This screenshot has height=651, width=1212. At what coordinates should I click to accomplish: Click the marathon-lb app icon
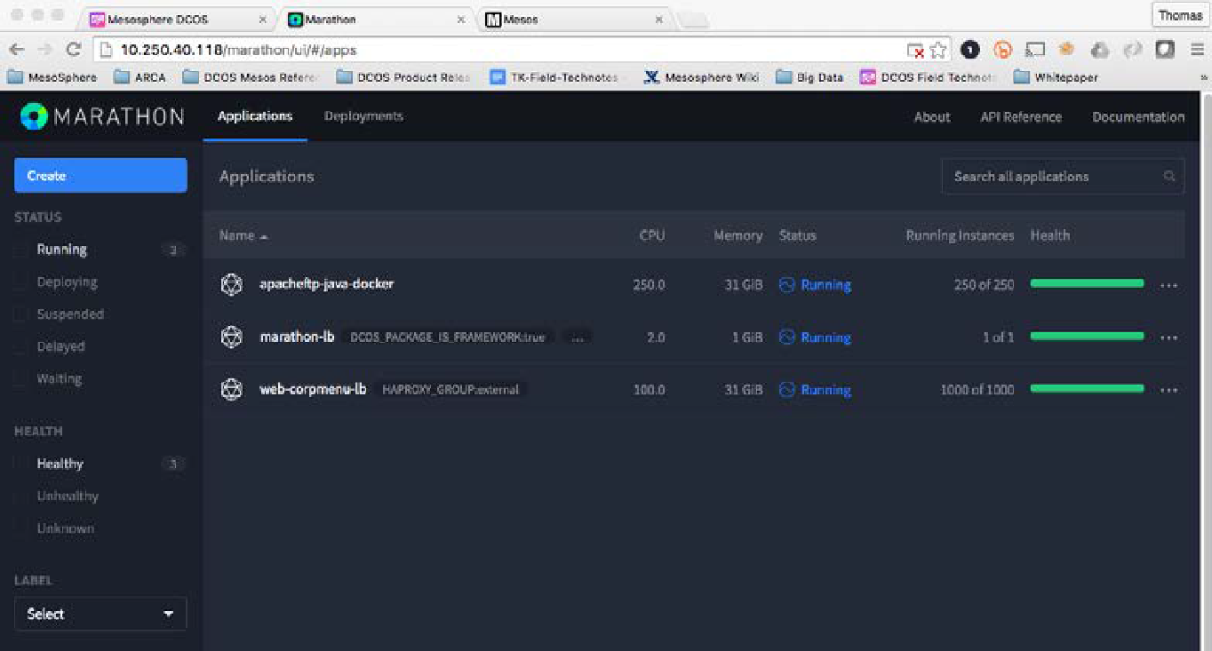coord(232,337)
